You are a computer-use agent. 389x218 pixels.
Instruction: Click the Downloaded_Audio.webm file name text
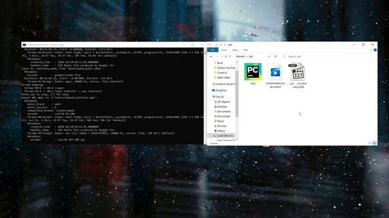[x=275, y=85]
